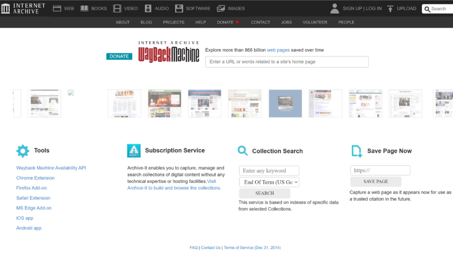Click the Wayback Machine URL search field

[287, 62]
